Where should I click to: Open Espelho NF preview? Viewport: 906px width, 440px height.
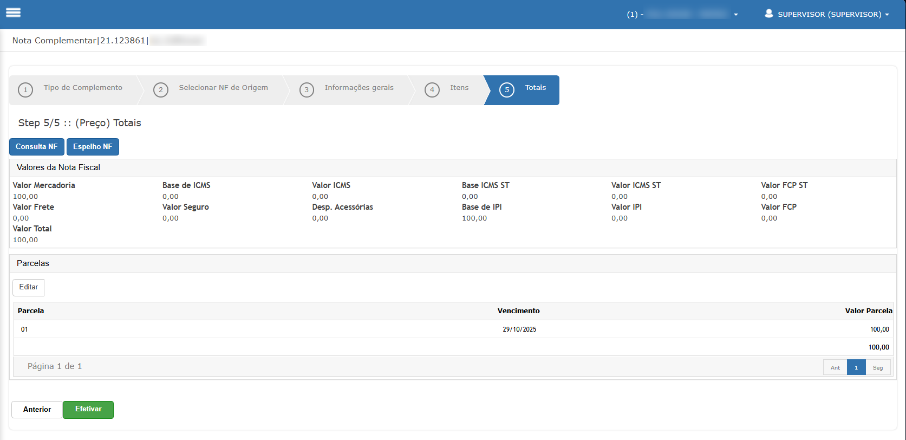click(93, 147)
